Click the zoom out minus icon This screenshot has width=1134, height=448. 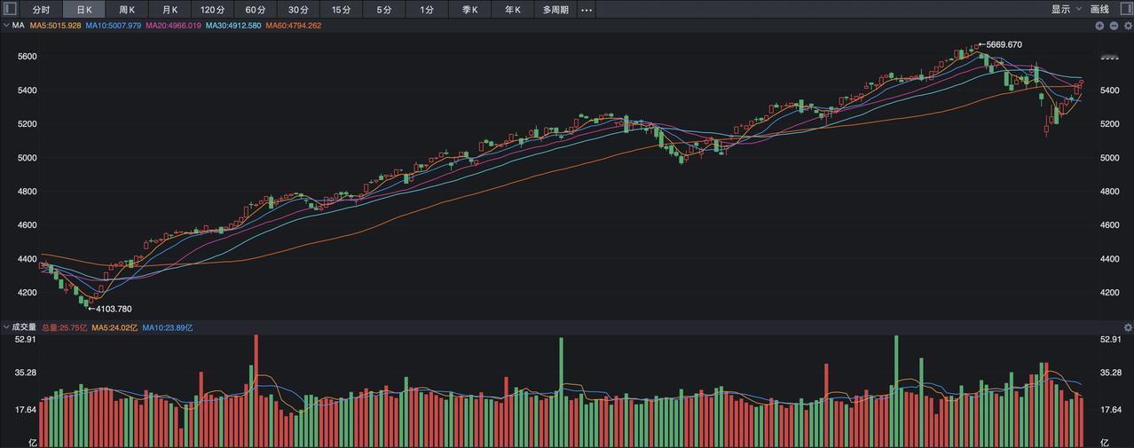click(x=1114, y=26)
